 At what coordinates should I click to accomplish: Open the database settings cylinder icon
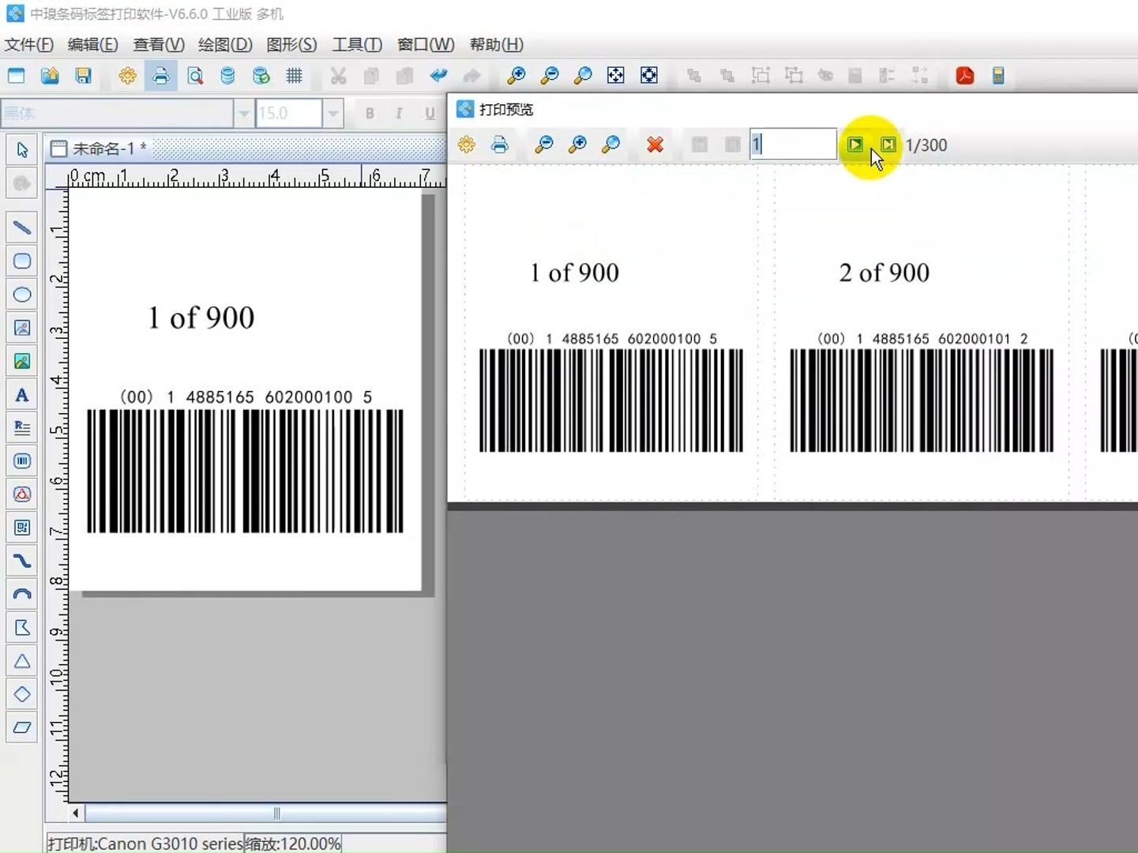click(x=227, y=76)
